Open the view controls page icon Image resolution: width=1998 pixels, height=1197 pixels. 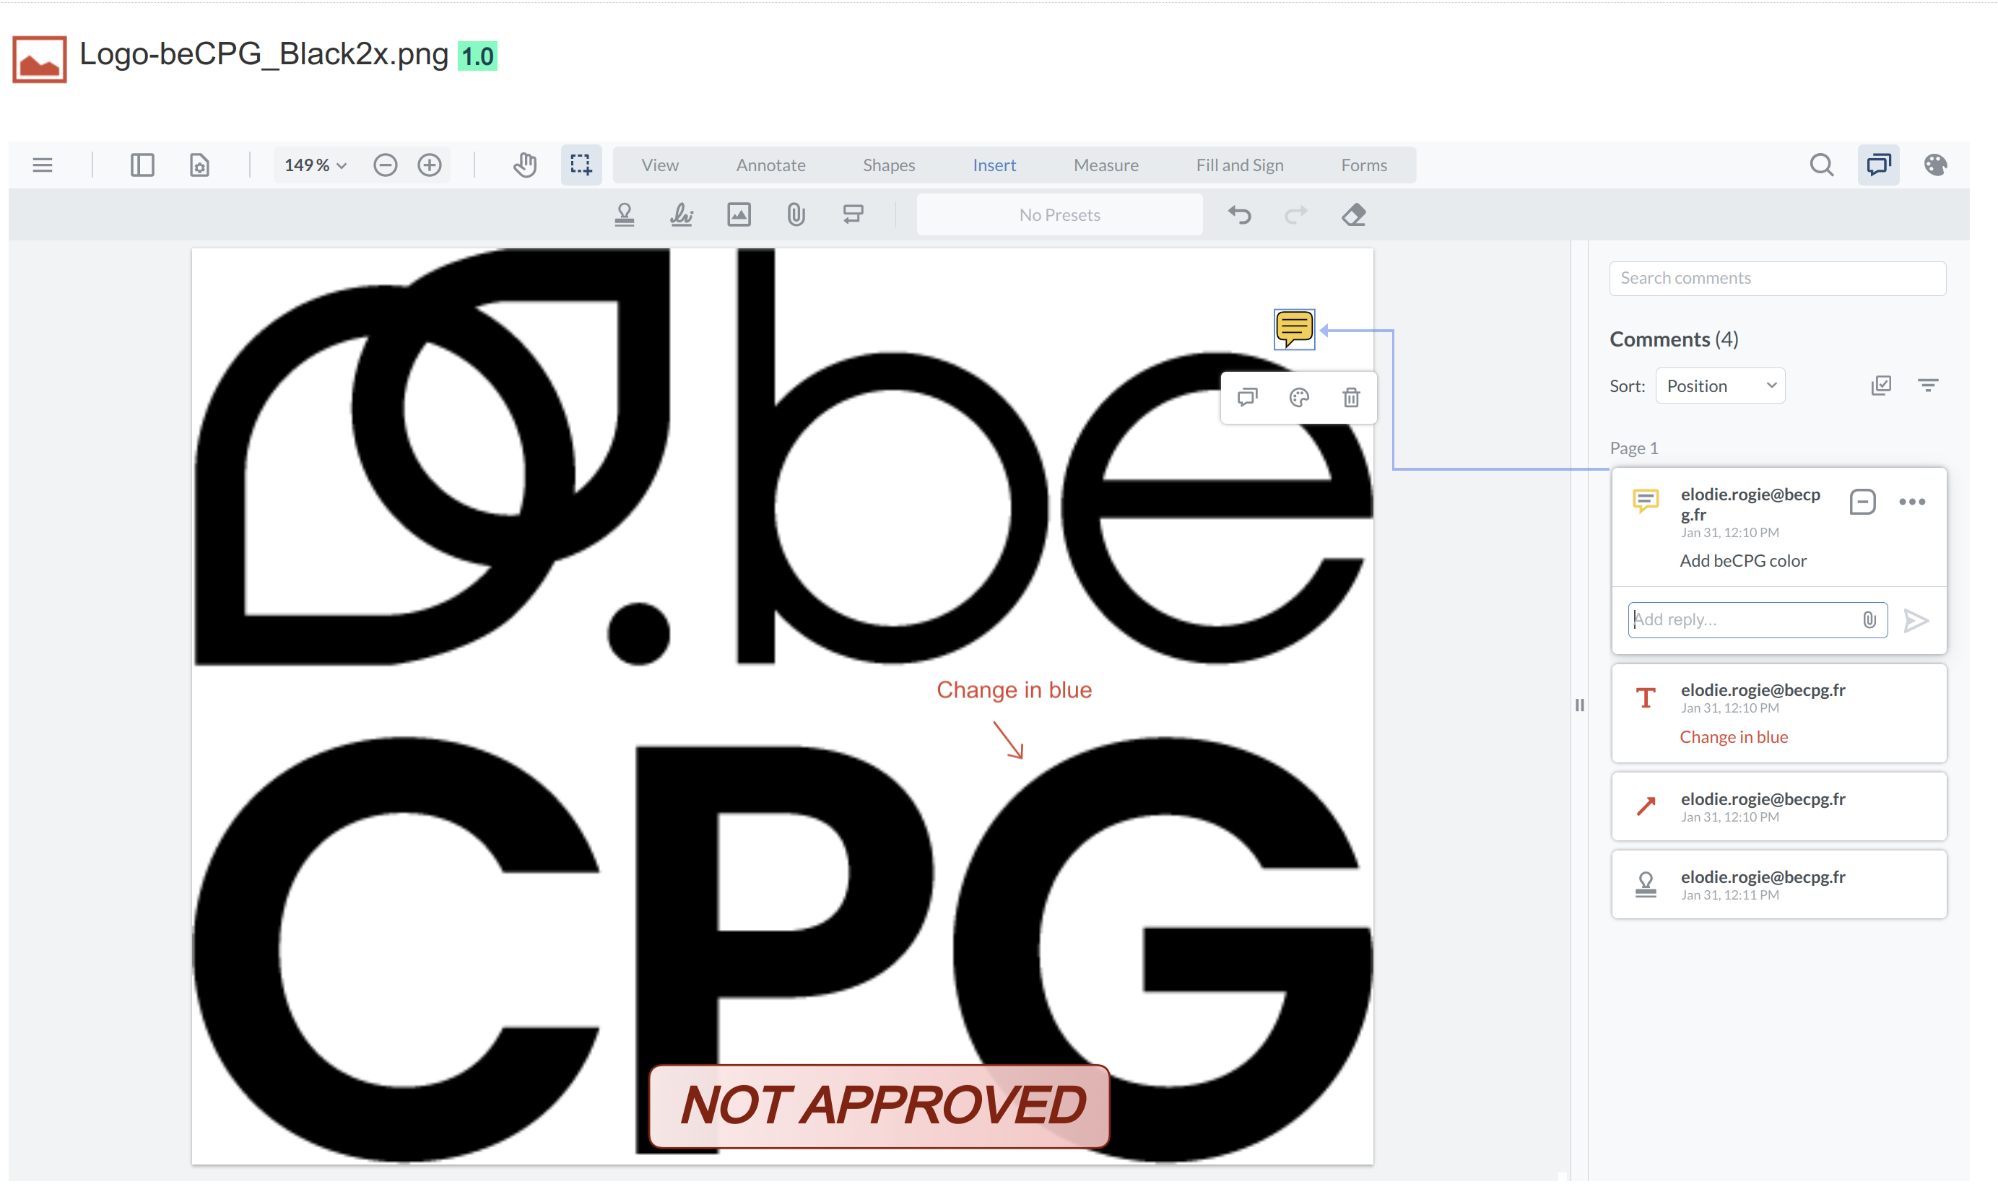tap(199, 165)
